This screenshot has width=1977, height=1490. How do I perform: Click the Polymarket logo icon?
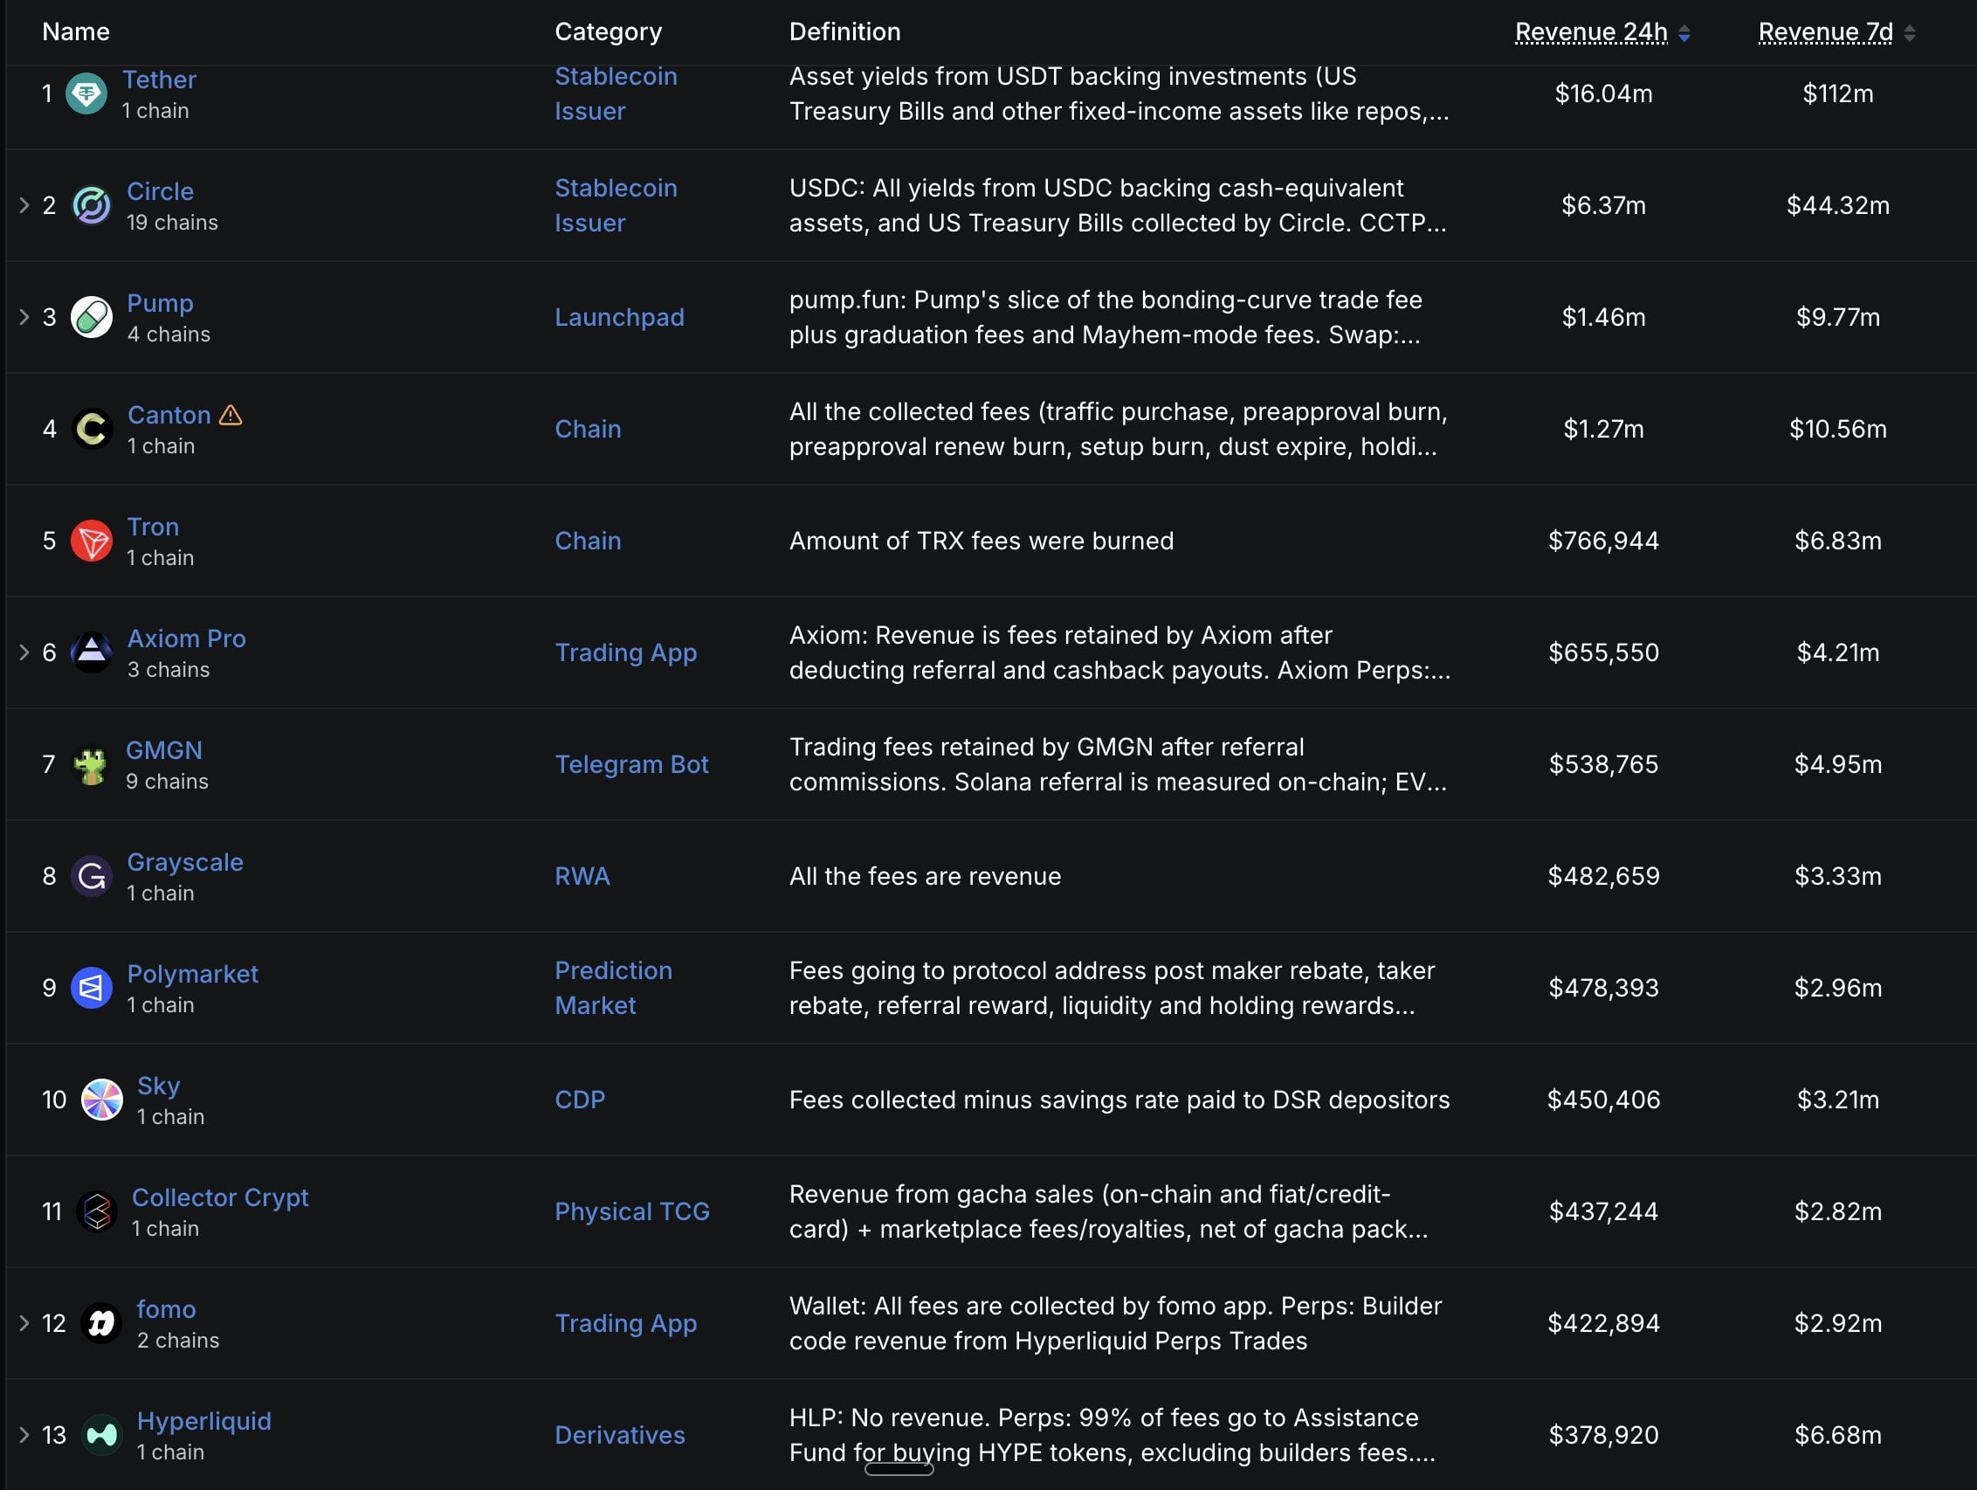[x=91, y=988]
